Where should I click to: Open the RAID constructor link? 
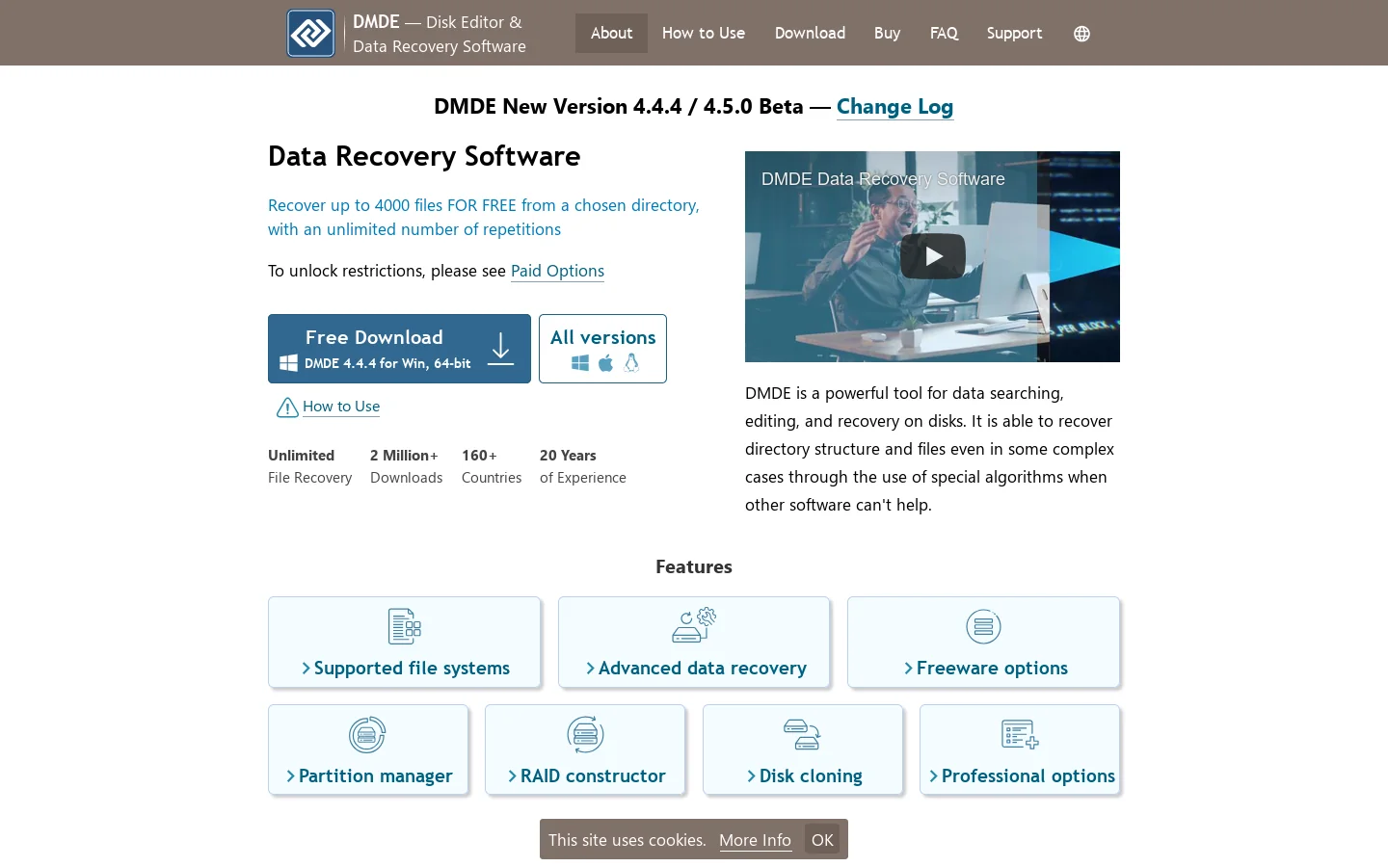pos(593,775)
